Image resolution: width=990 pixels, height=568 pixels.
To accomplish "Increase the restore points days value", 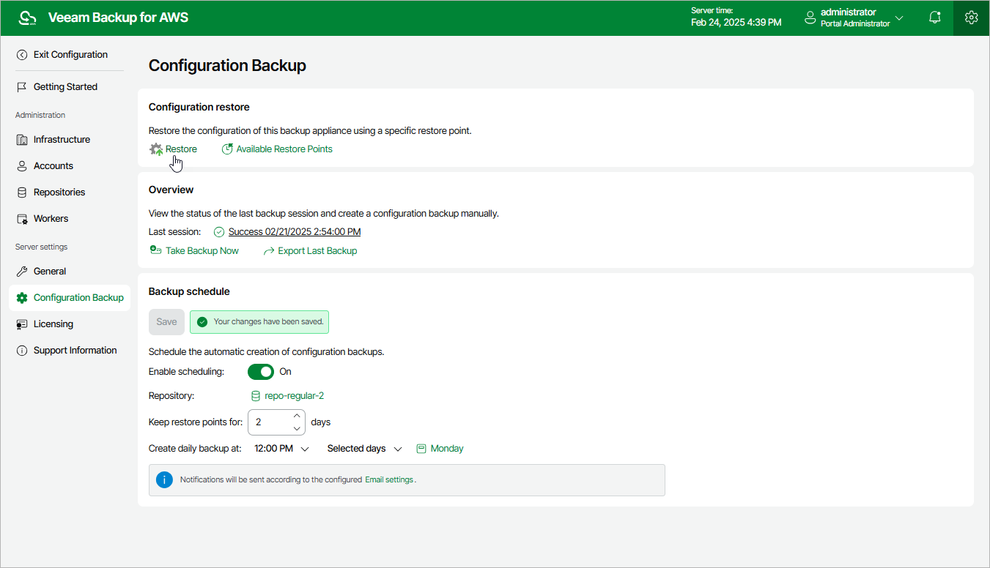I will 297,416.
